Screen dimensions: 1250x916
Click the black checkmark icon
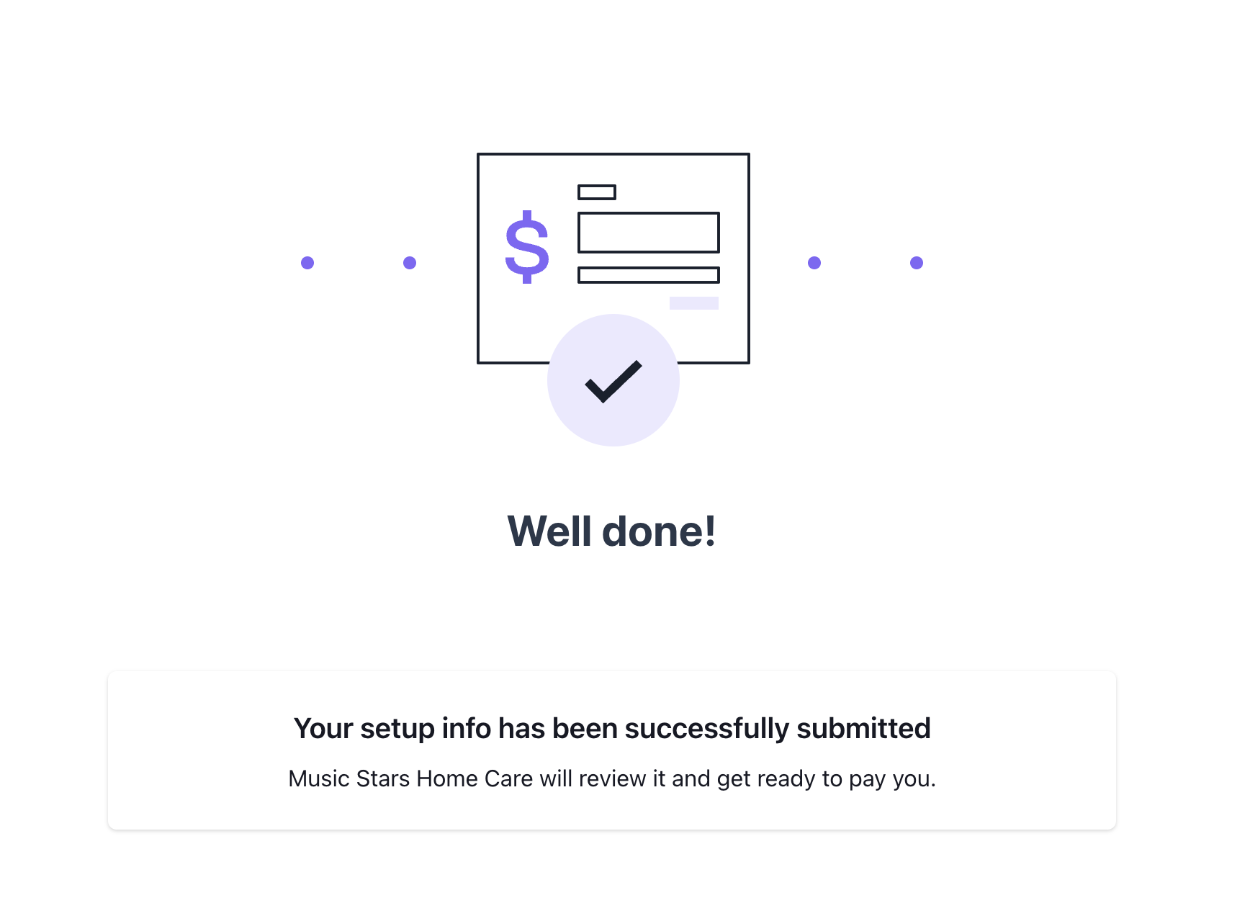(613, 380)
